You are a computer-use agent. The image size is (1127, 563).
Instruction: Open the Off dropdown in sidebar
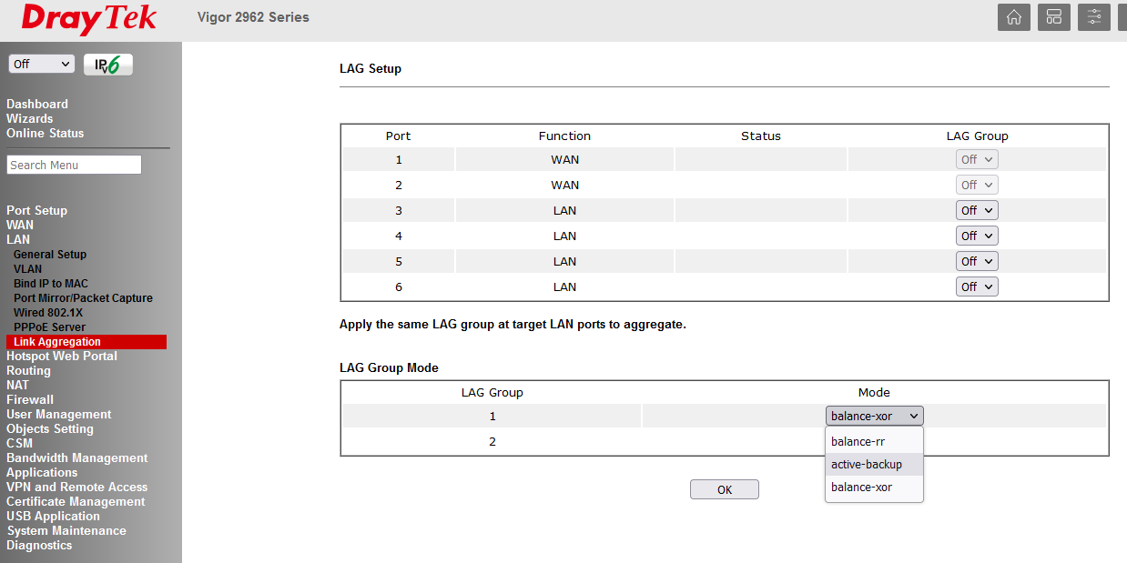tap(41, 65)
